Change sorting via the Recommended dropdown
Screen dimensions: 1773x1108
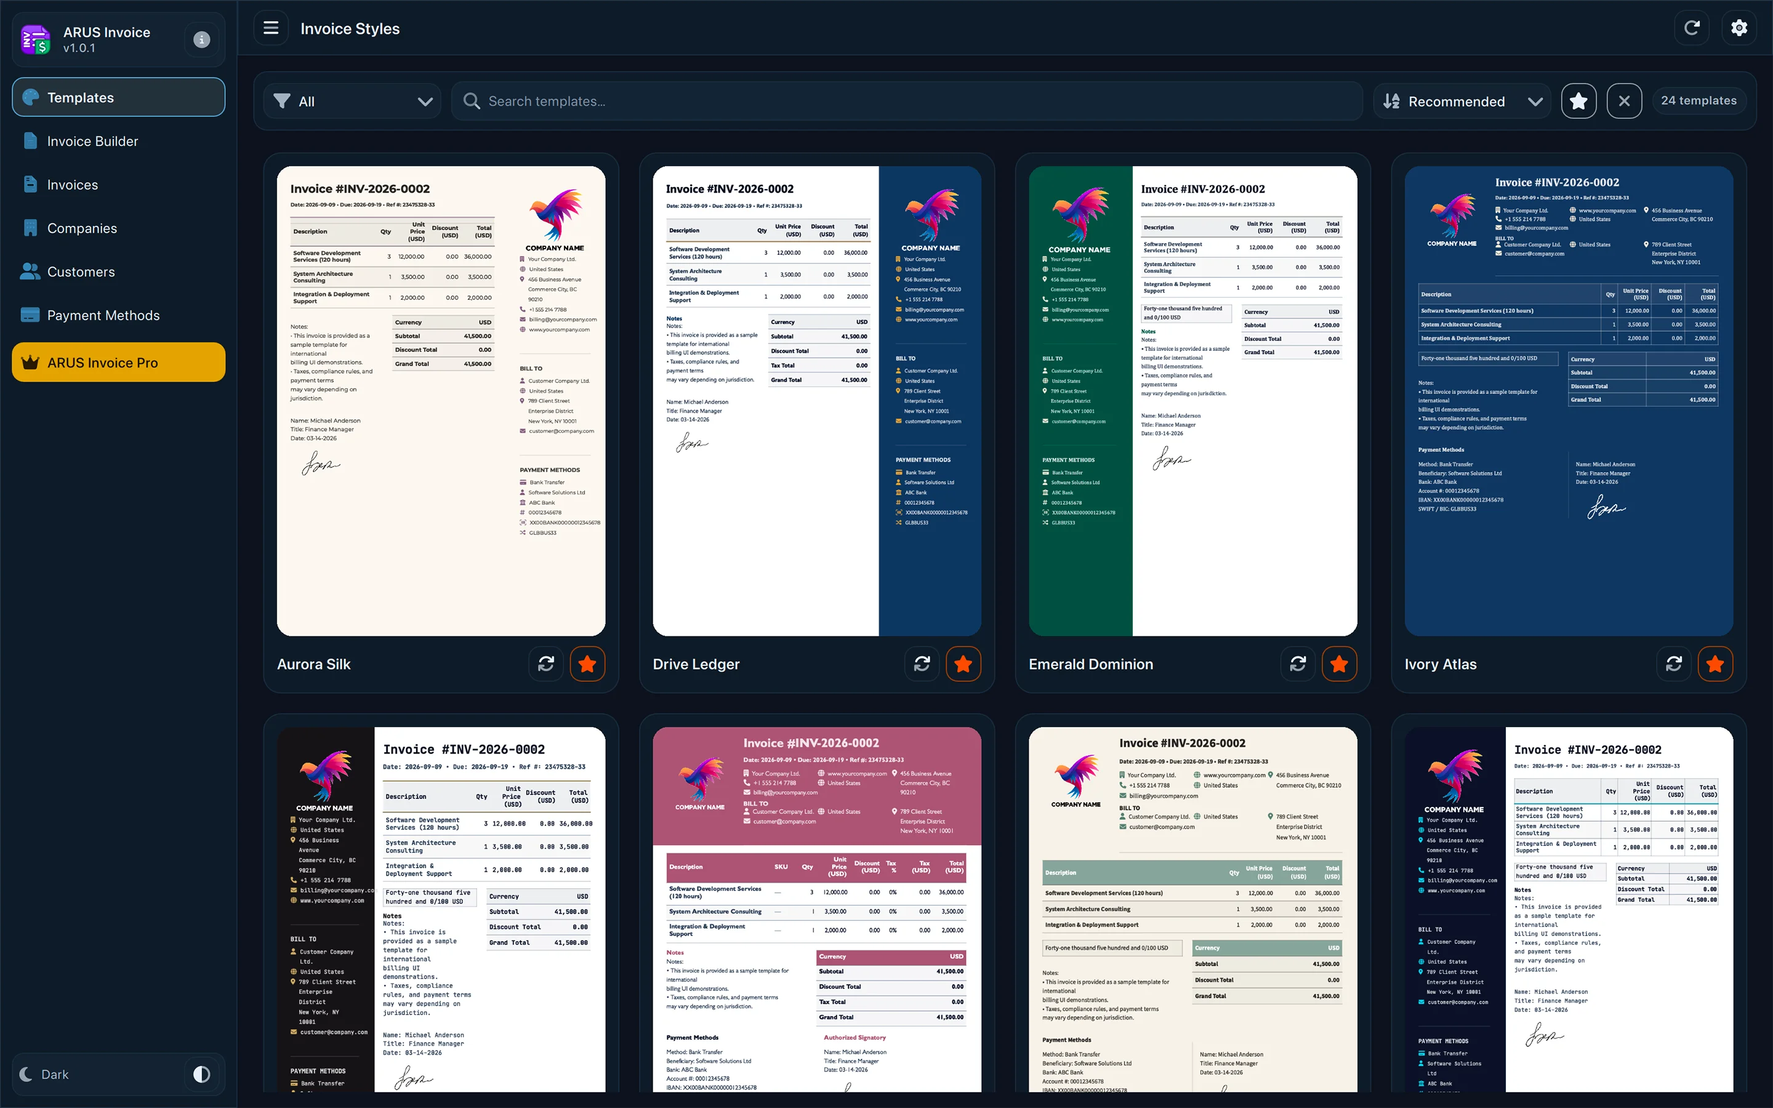(1461, 100)
